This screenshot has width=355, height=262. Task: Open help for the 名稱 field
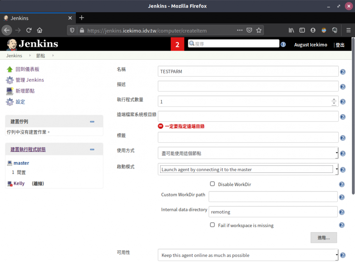tap(343, 72)
